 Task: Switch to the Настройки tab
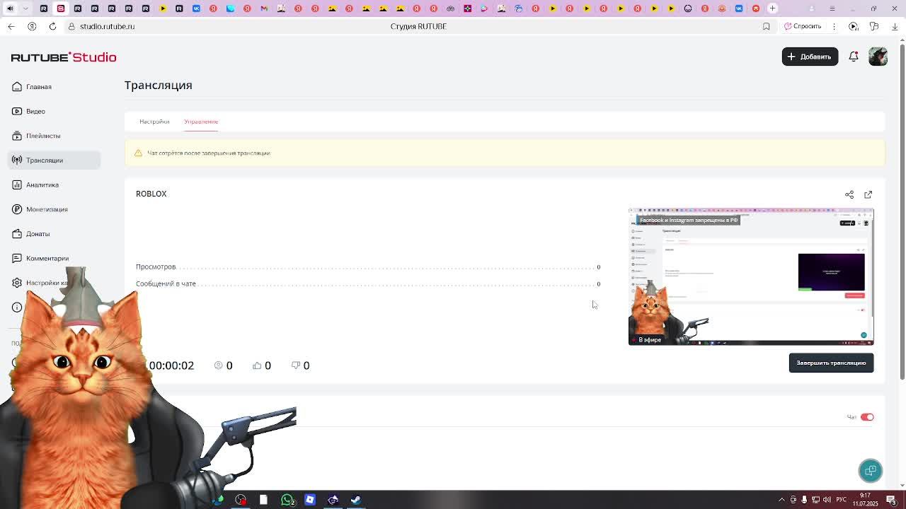tap(154, 122)
